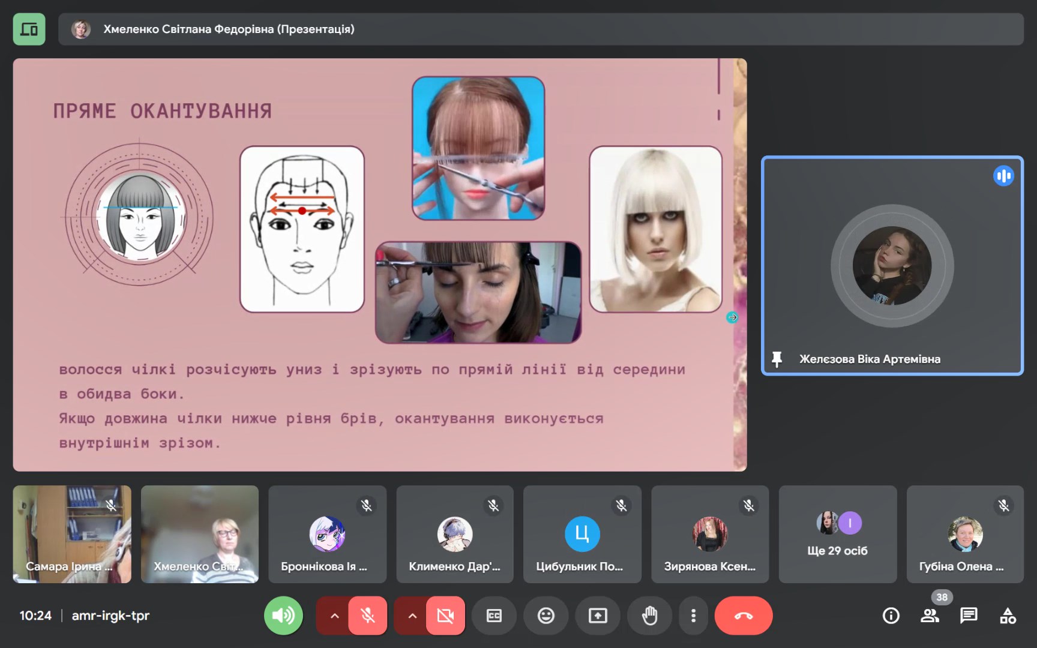
Task: Click the speaking indicator on Желєзова tile
Action: (x=1003, y=176)
